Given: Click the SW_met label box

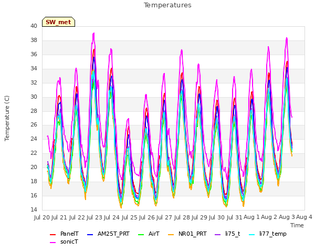Looking at the screenshot, I should click(x=58, y=22).
